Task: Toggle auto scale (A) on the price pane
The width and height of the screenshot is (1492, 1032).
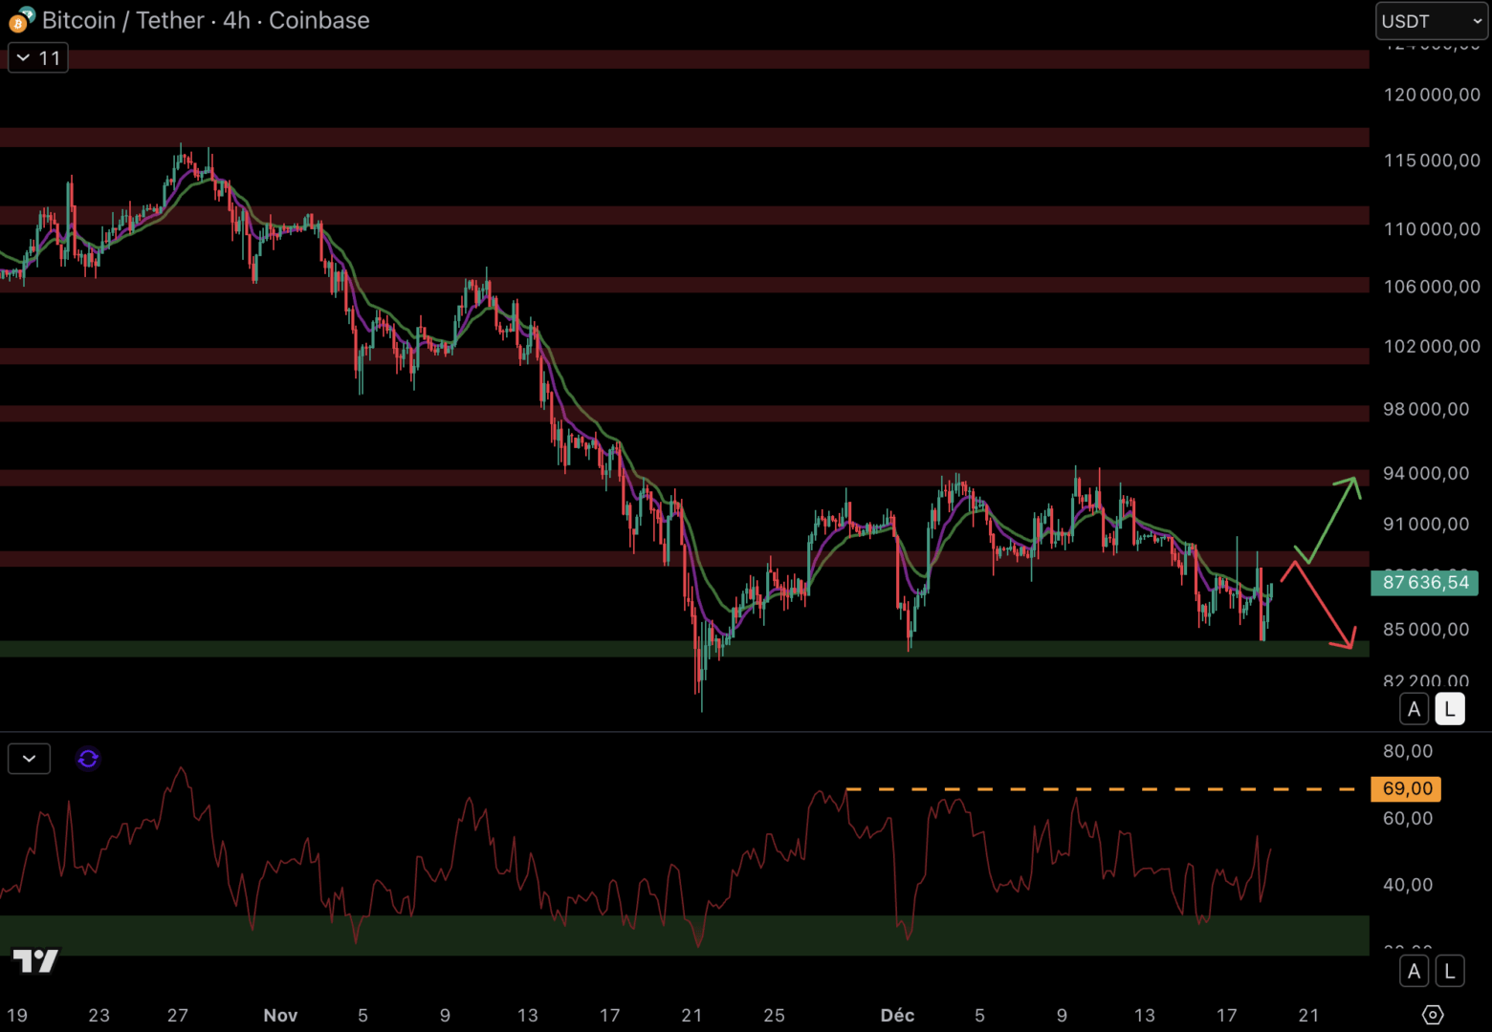Action: 1414,709
